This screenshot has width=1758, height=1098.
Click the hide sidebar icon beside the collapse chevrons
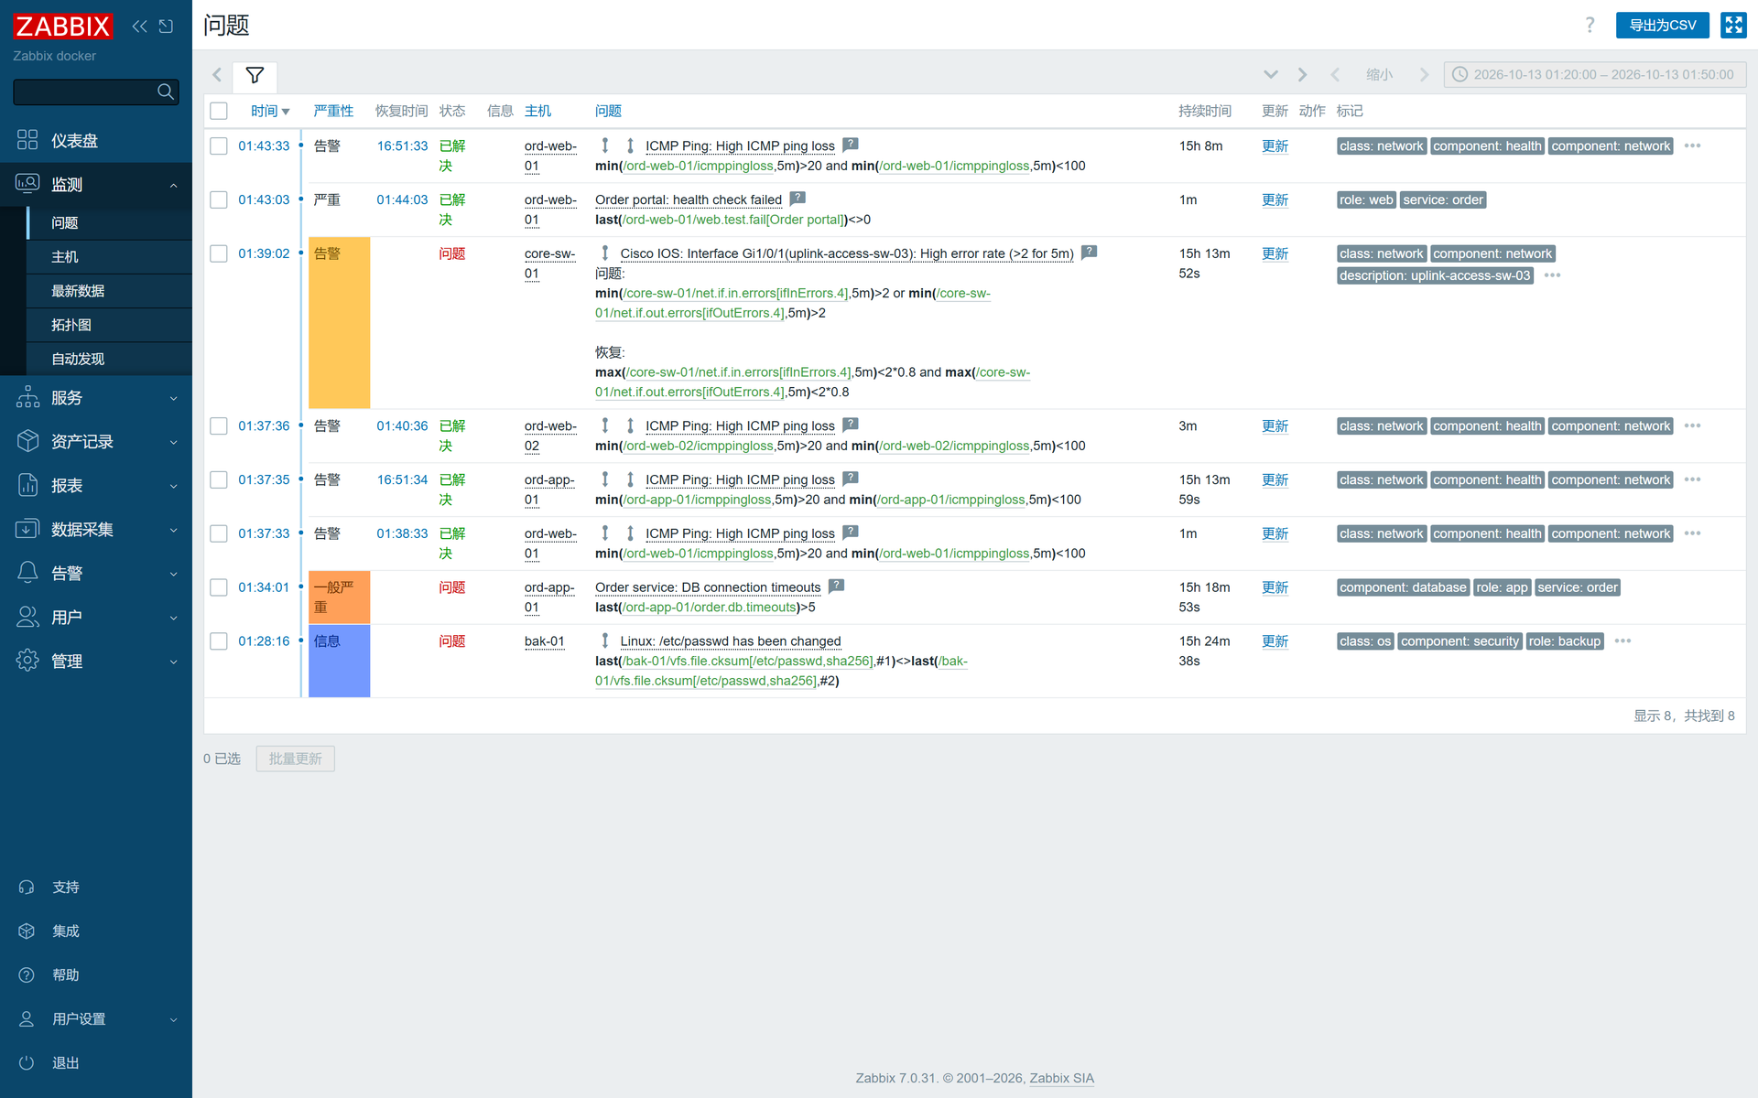pos(166,27)
